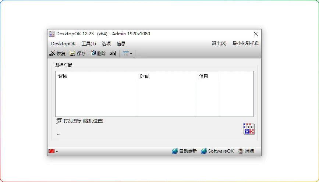Sort by the 时间 column header

[x=168, y=76]
